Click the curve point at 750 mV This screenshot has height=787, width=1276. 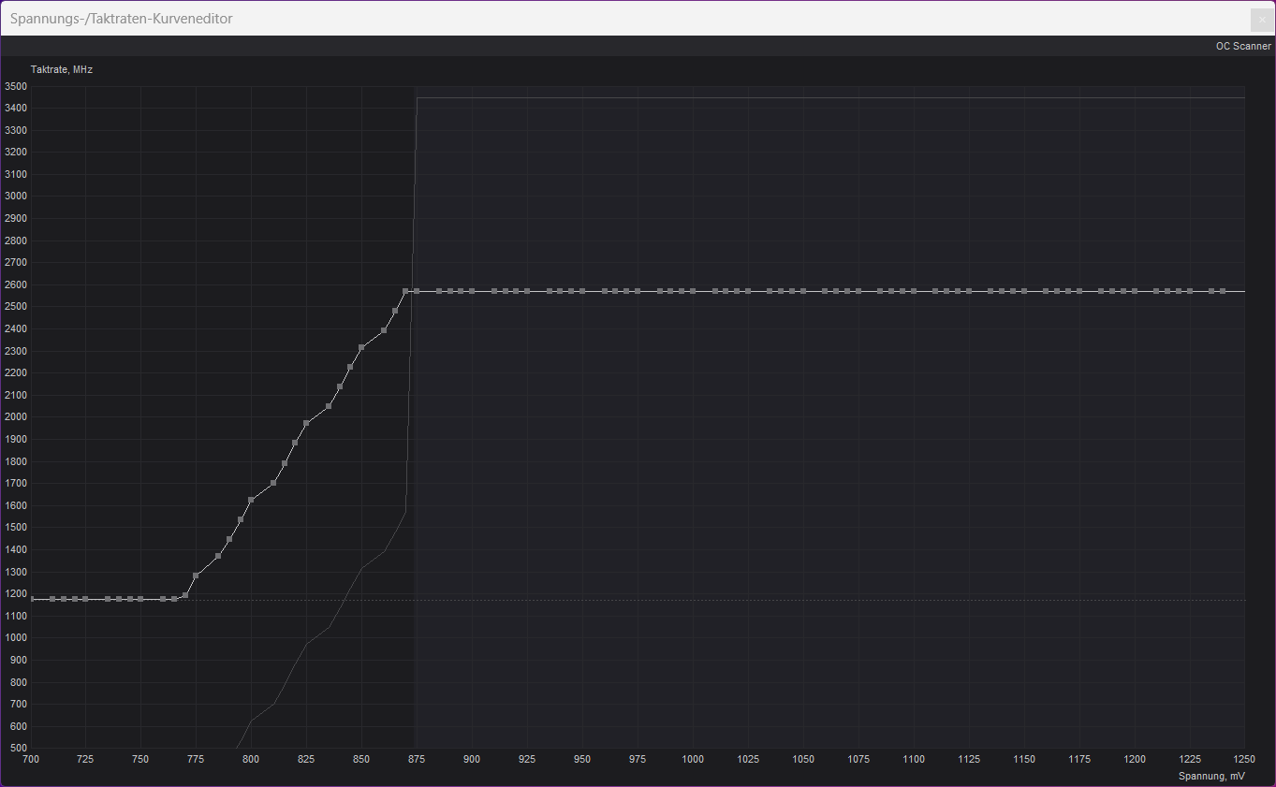point(140,599)
